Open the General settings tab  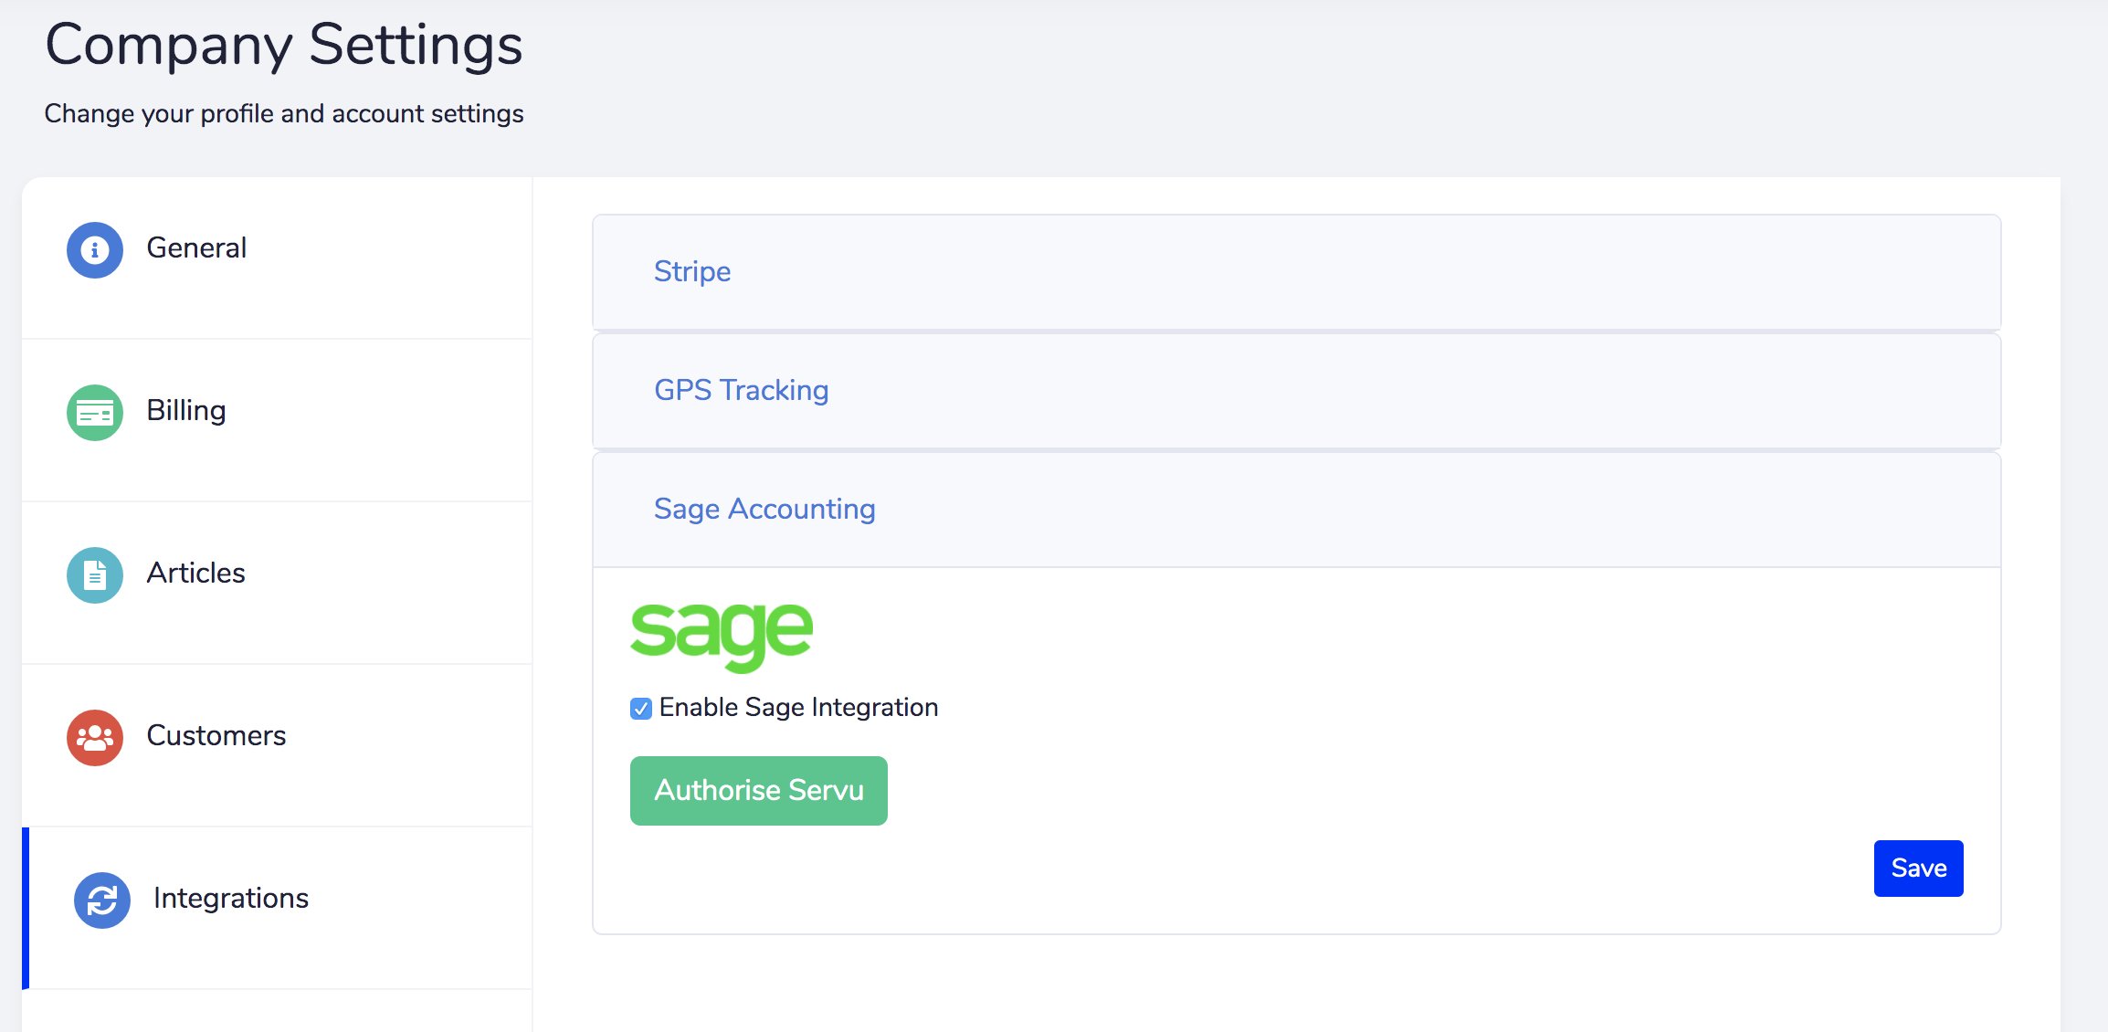[x=277, y=258]
